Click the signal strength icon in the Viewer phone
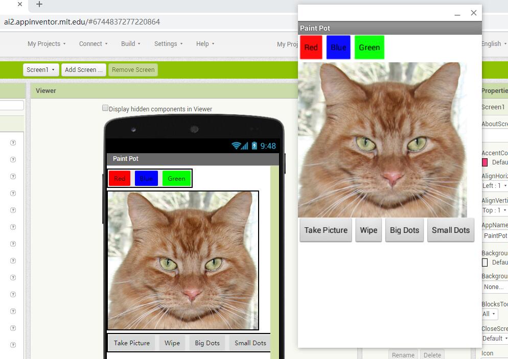508x359 pixels. [245, 146]
